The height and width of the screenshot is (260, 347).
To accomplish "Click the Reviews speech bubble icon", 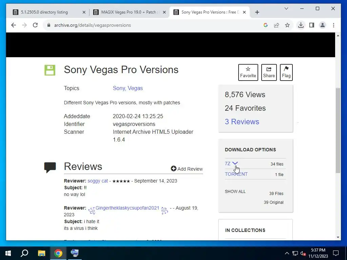I will point(50,168).
